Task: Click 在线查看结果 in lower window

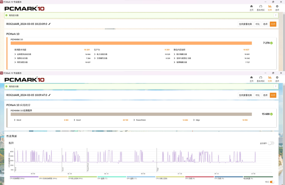Action: [x=245, y=95]
